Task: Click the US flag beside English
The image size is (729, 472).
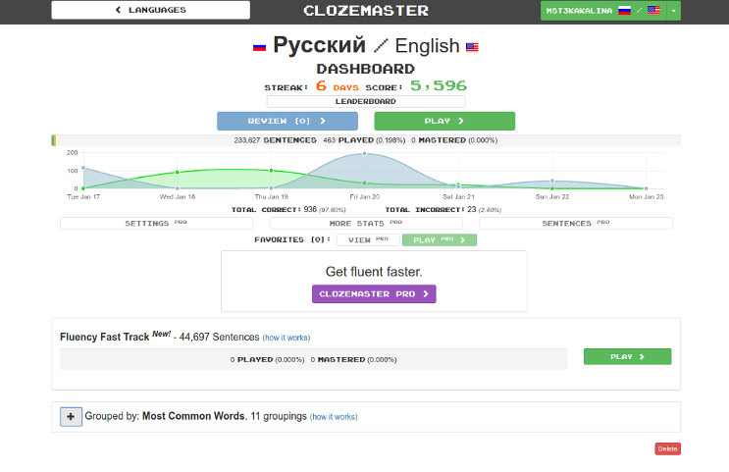Action: [472, 47]
